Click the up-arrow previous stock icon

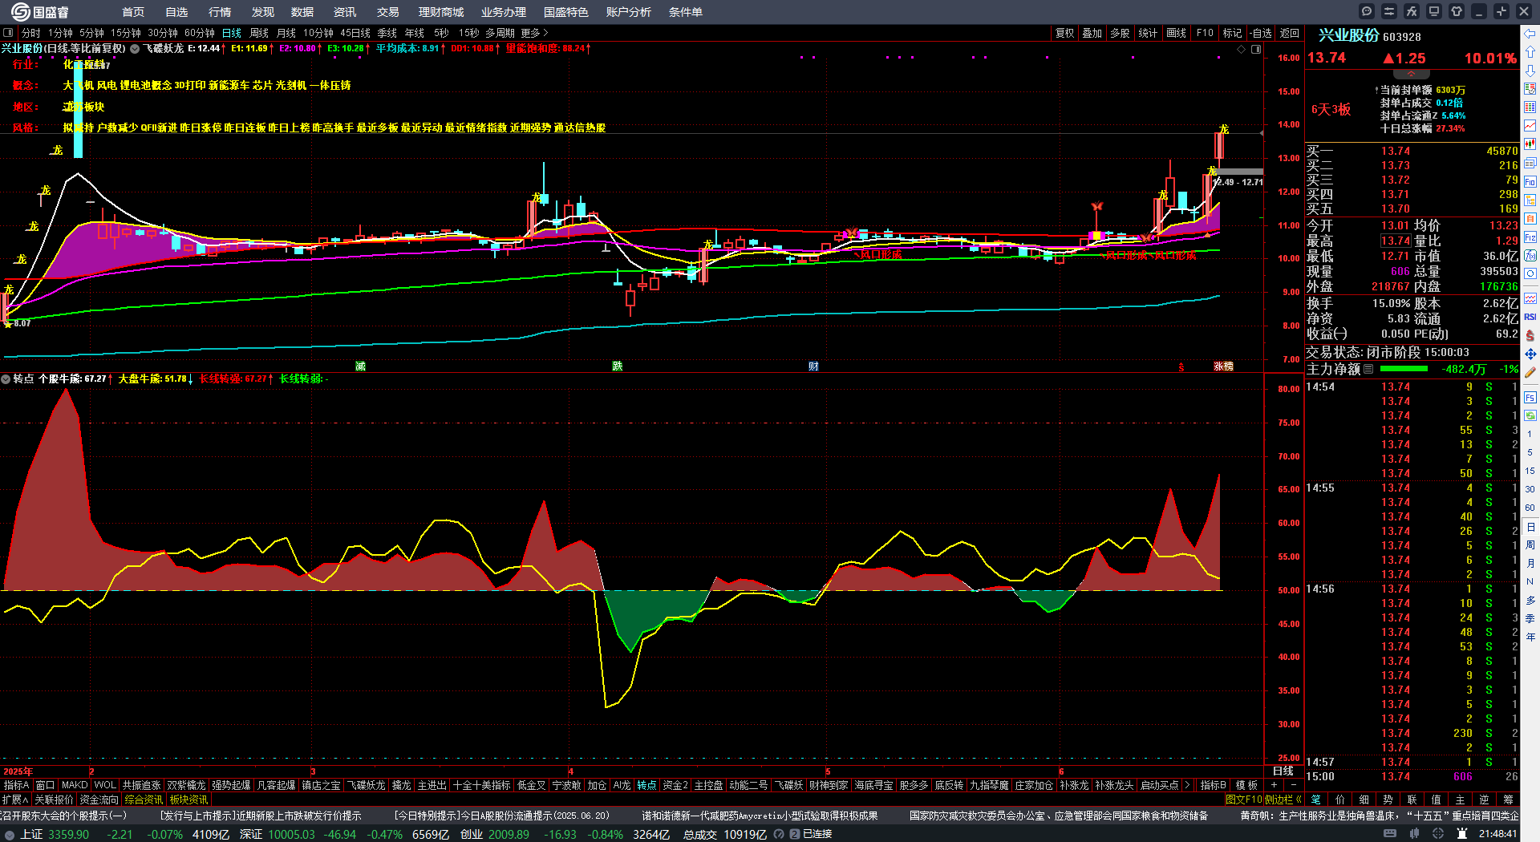click(x=1530, y=52)
